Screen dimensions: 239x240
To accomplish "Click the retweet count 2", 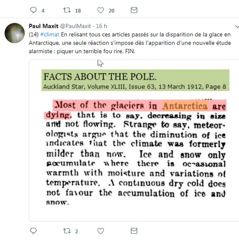I will tap(76, 231).
